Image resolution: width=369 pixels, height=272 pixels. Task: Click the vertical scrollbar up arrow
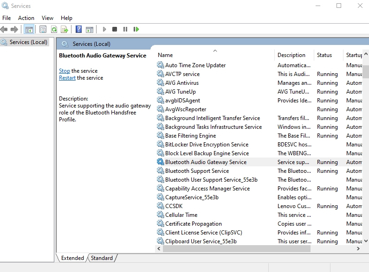click(x=366, y=54)
